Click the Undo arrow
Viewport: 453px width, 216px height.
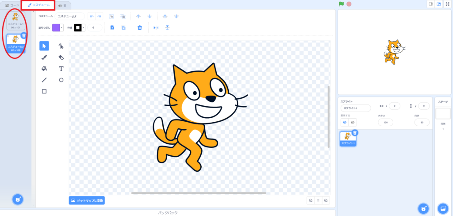(x=92, y=16)
